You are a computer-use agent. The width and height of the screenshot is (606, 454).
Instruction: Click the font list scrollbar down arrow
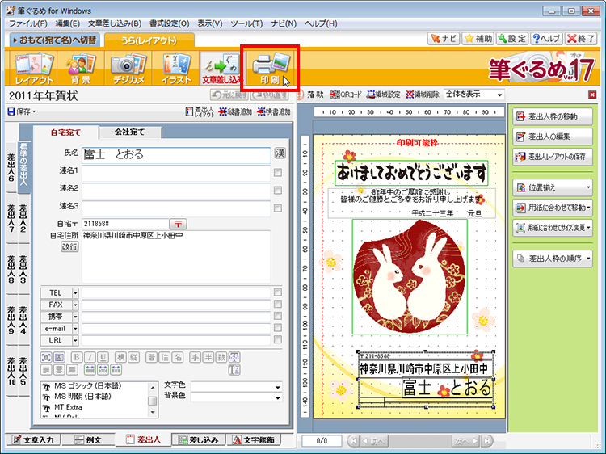click(x=153, y=412)
